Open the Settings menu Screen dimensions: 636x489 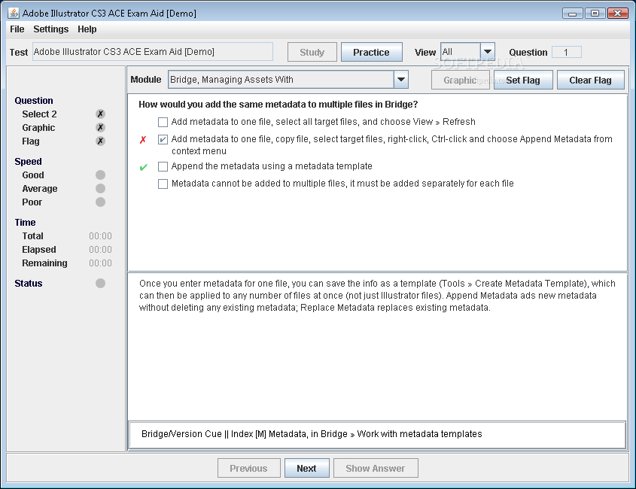[50, 29]
